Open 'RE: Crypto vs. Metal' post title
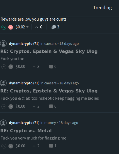Screen dimensions: 119x154 click(26, 131)
